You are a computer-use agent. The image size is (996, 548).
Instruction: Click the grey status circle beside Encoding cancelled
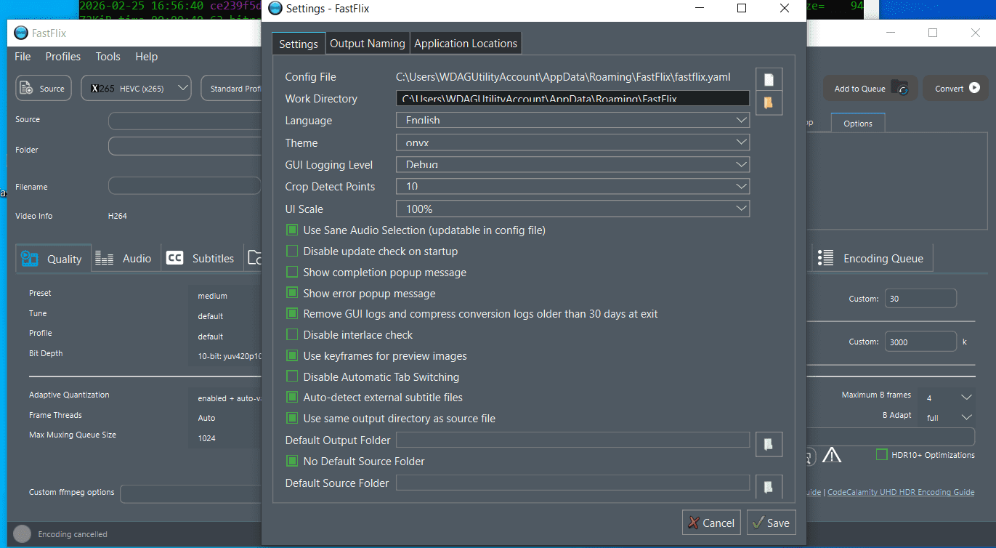coord(23,534)
